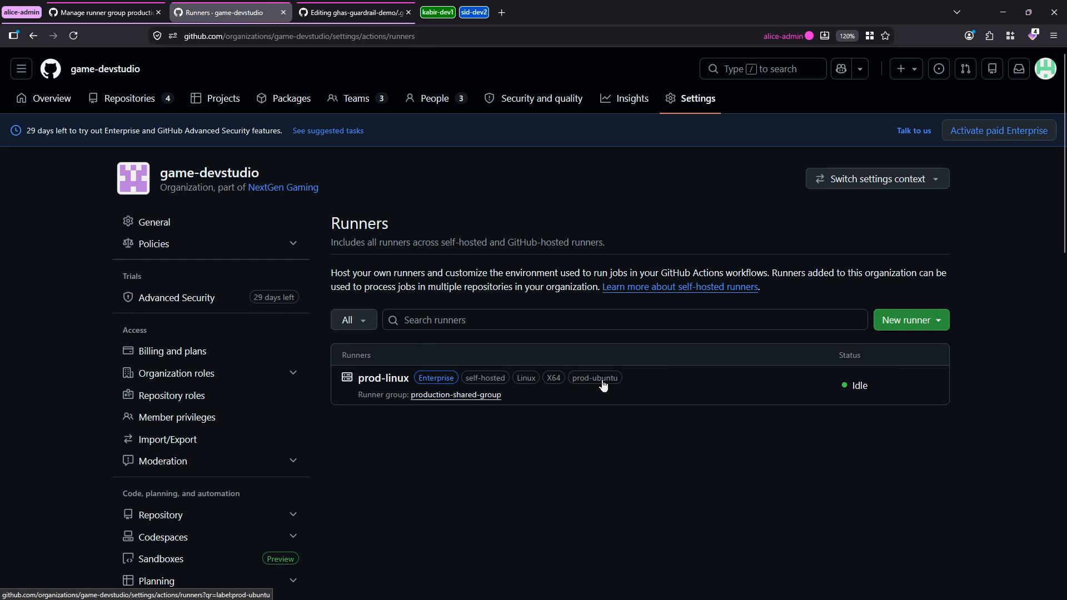
Task: Click the game-devstudio organization avatar
Action: tap(133, 178)
